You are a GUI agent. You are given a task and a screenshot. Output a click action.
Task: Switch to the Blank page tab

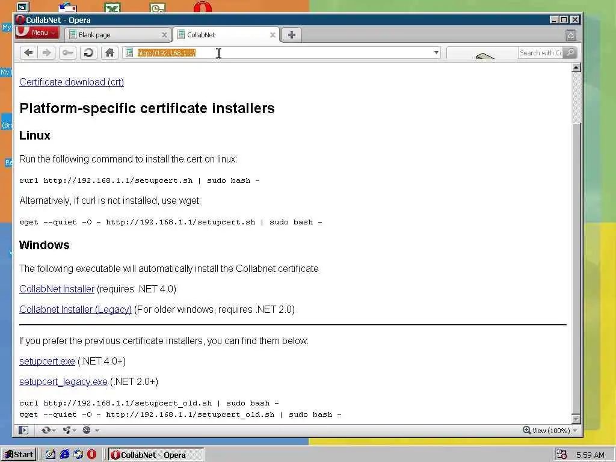pos(118,35)
